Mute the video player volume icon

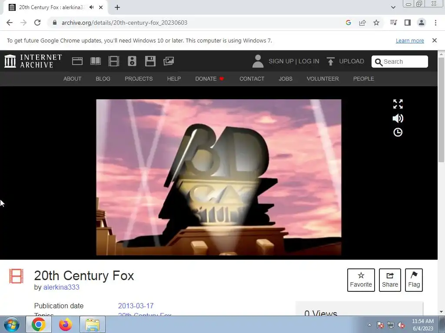(x=398, y=118)
